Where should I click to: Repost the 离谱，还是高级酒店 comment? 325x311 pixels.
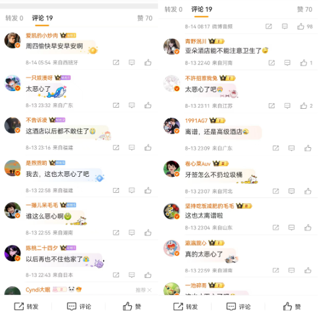(x=276, y=148)
